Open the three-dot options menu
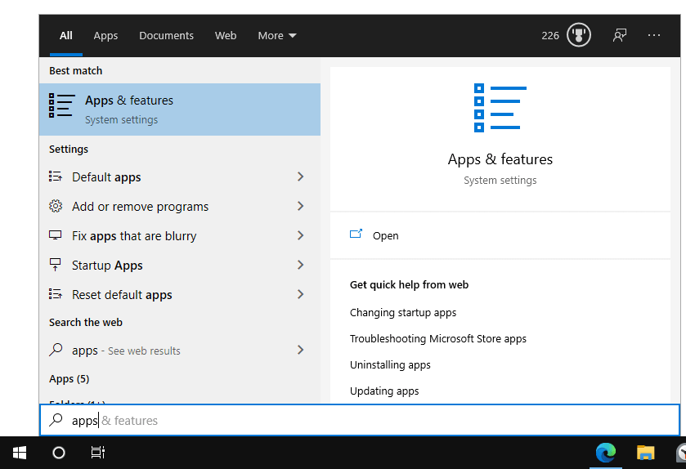The width and height of the screenshot is (686, 469). tap(653, 35)
